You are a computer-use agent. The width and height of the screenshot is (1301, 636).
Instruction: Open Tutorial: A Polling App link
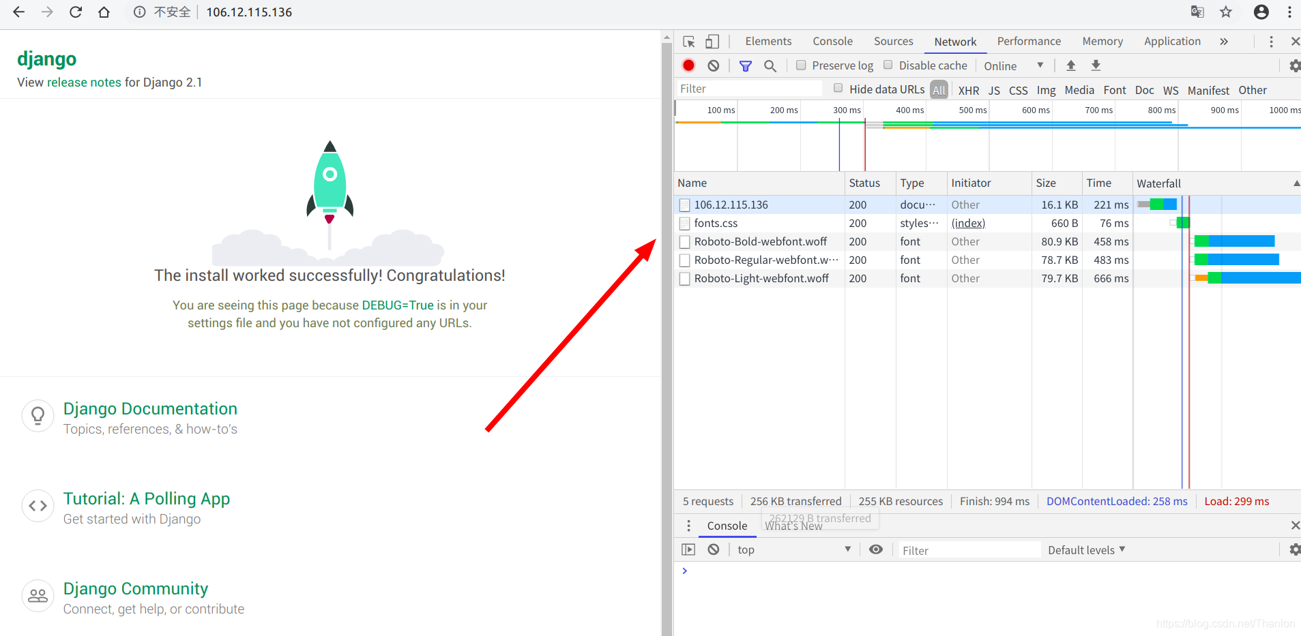(x=147, y=499)
